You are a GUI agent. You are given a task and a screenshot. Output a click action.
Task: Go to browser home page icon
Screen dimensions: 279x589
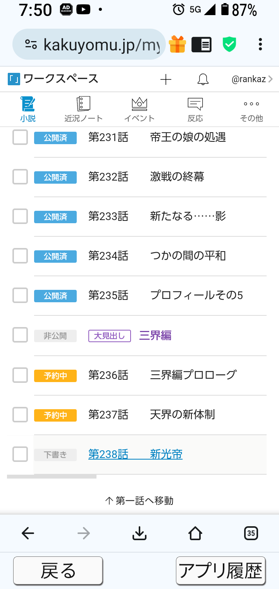point(195,534)
